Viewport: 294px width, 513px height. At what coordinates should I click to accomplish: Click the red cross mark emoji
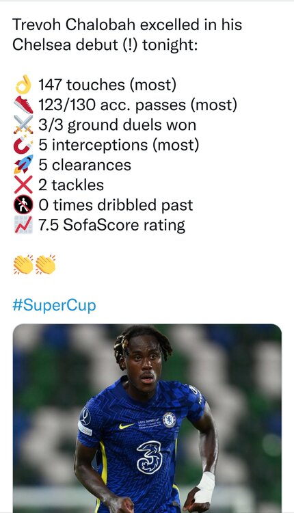pos(23,185)
